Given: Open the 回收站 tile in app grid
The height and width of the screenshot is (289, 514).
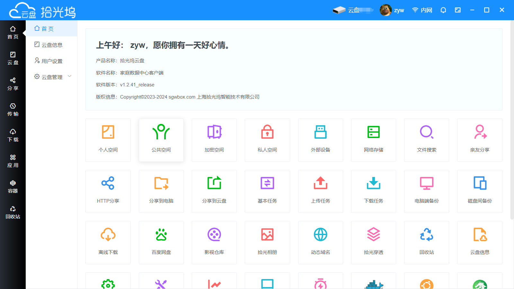Looking at the screenshot, I should tap(427, 242).
